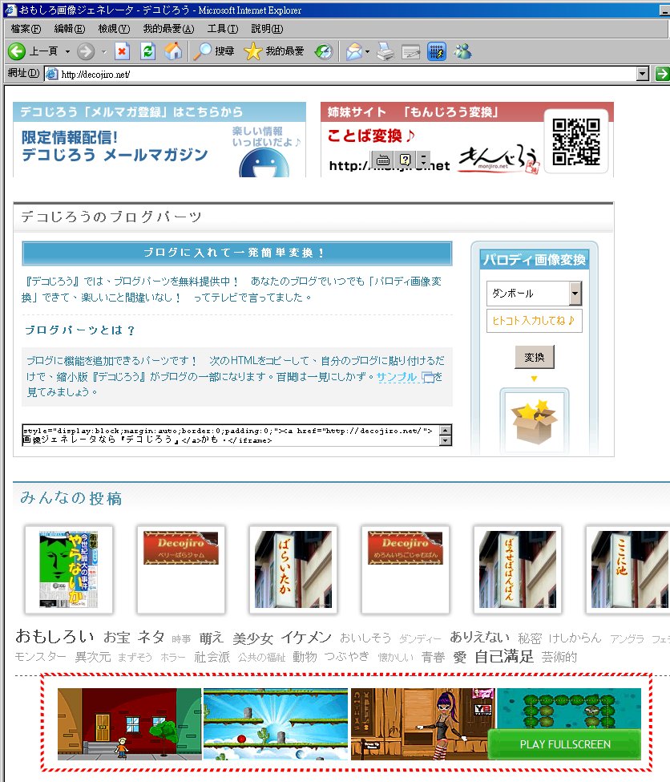Open the green newspaper やらないか thumbnail
The image size is (670, 782).
(x=69, y=569)
